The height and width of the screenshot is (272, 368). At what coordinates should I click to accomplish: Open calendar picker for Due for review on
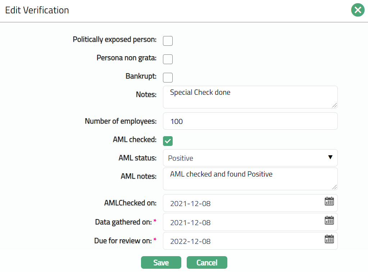tap(329, 239)
